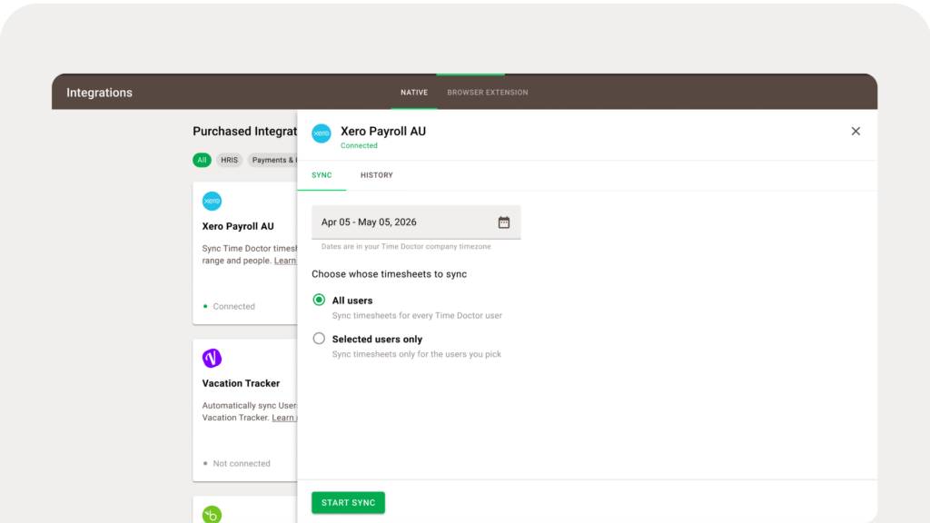930x523 pixels.
Task: Click the timezone note under date field
Action: coord(406,247)
